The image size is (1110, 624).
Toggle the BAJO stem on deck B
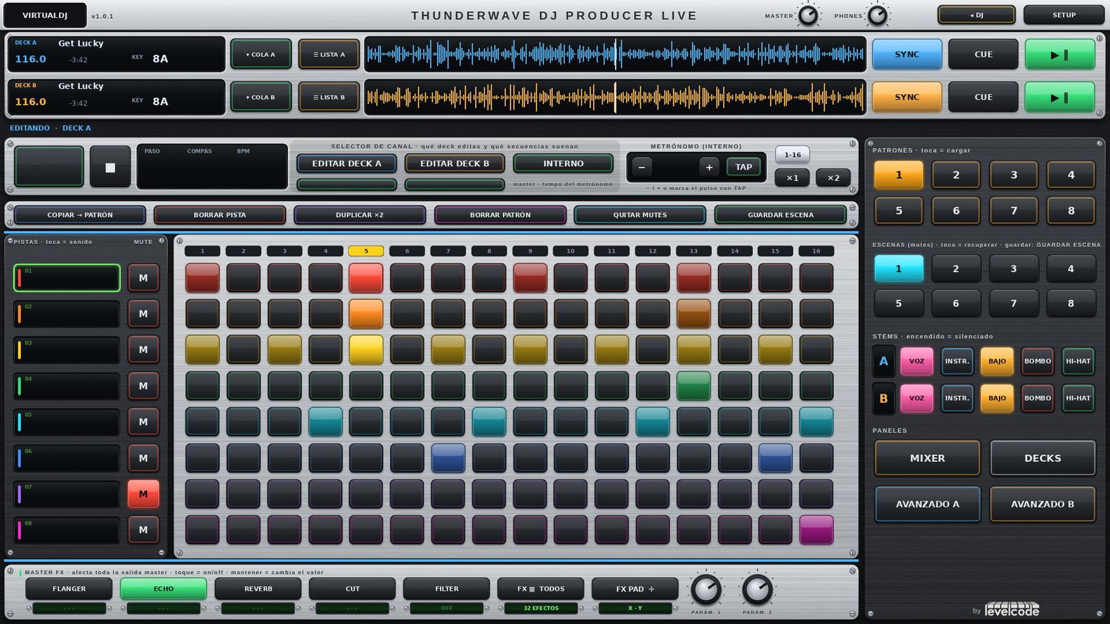(x=997, y=399)
